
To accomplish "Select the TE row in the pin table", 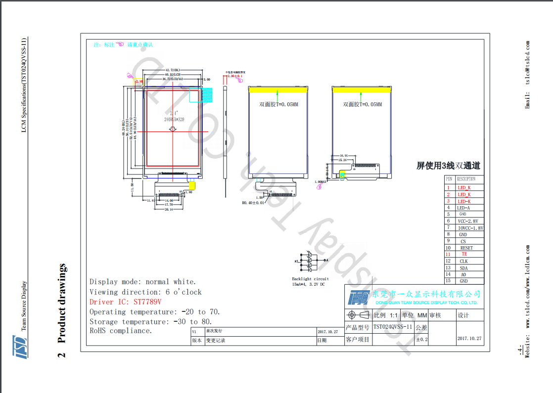I will point(463,254).
